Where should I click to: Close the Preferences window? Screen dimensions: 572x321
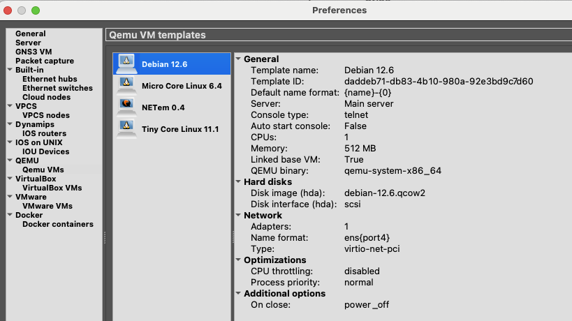8,10
